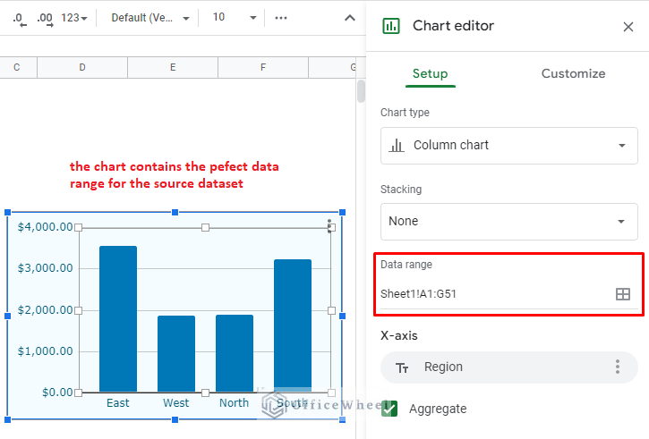Select column C header
The height and width of the screenshot is (439, 649).
tap(16, 67)
